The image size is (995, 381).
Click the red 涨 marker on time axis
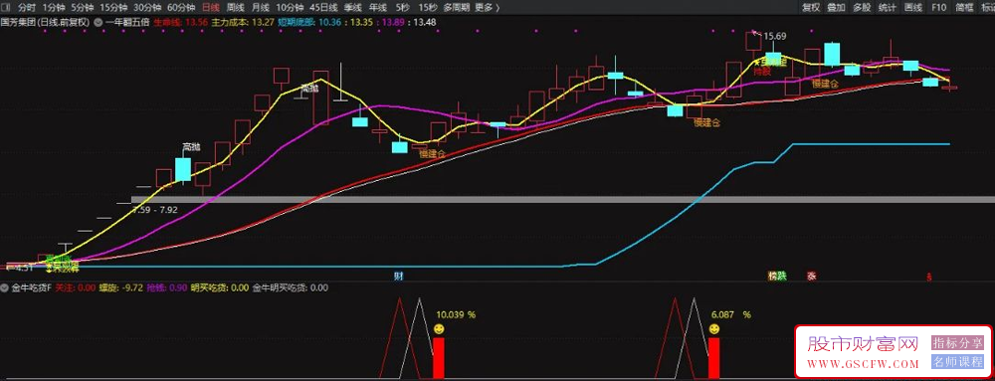pyautogui.click(x=811, y=276)
